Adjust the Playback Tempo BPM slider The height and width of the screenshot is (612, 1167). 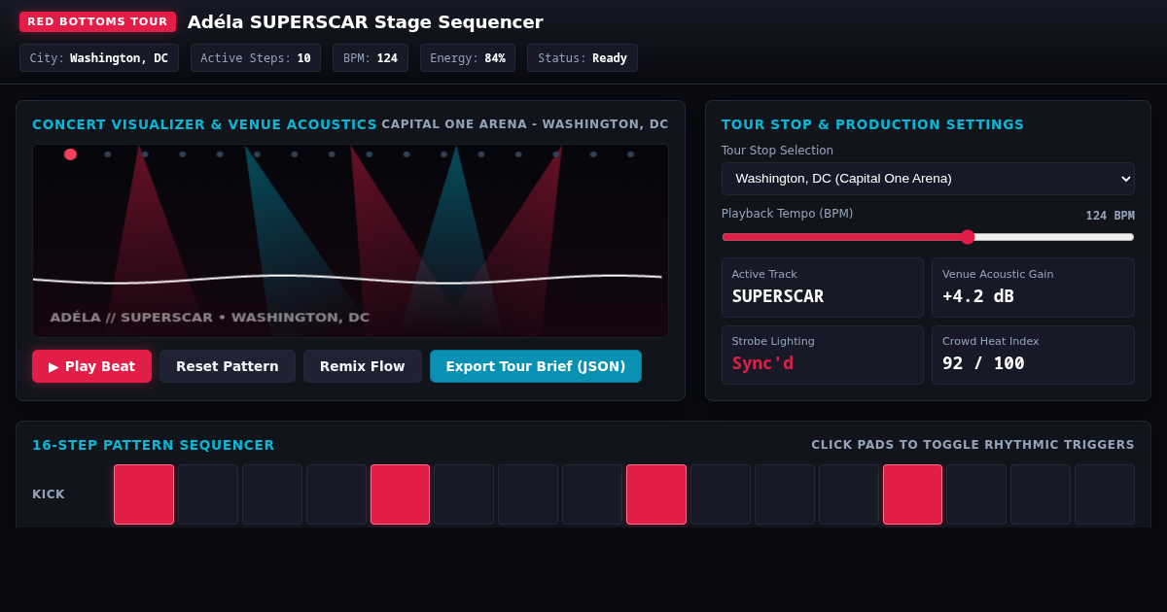[x=928, y=237]
